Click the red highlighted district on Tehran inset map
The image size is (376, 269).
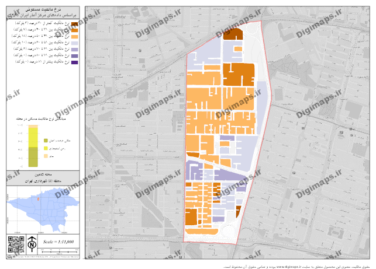coord(39,200)
